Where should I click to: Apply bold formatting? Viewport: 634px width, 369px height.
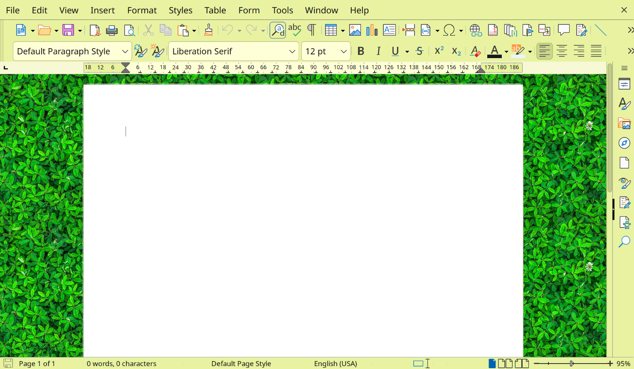[x=361, y=51]
